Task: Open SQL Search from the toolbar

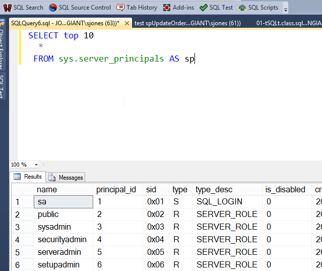Action: [24, 8]
